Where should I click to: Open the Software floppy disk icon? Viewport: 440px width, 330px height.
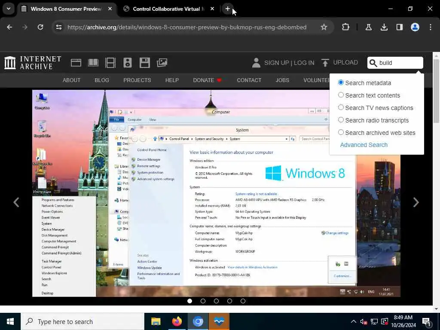tap(144, 63)
